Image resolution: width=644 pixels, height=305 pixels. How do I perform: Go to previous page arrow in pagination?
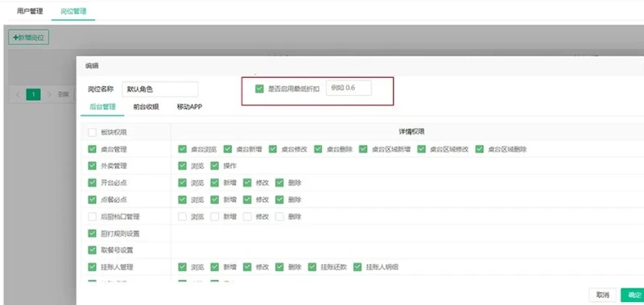point(18,94)
